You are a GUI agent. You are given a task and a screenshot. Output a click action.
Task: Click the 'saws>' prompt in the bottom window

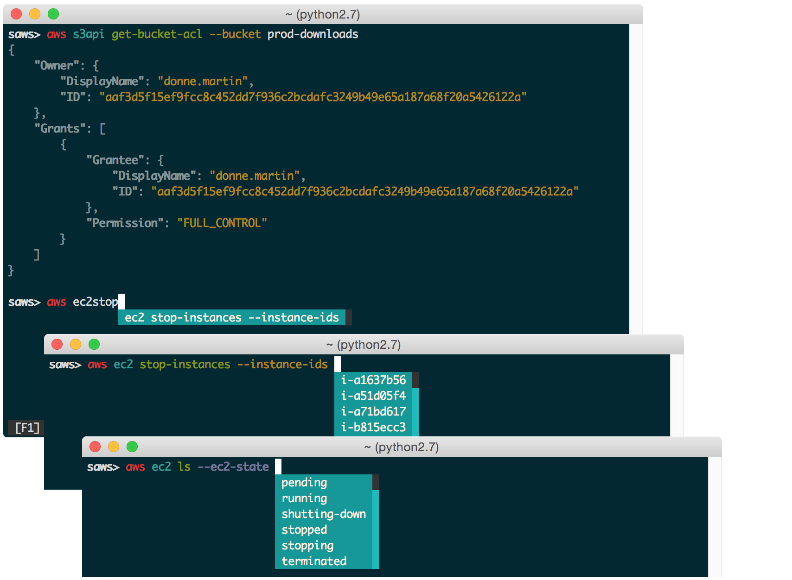(x=103, y=467)
